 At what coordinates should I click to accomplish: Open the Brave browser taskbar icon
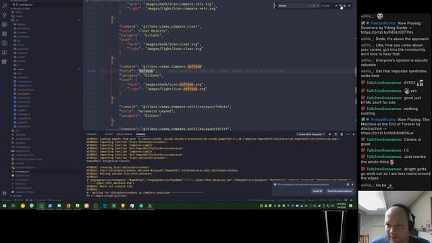pos(123,206)
